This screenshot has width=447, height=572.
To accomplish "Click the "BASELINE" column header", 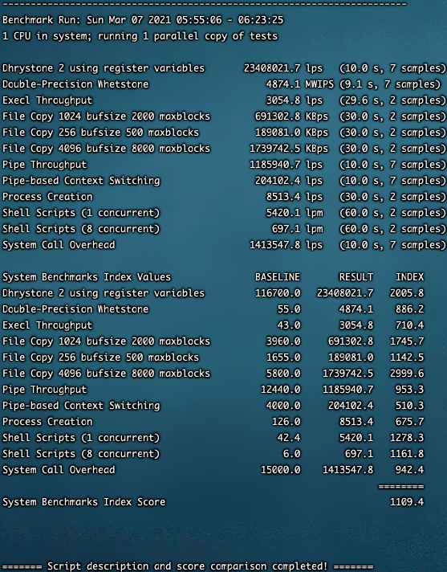I will point(277,277).
